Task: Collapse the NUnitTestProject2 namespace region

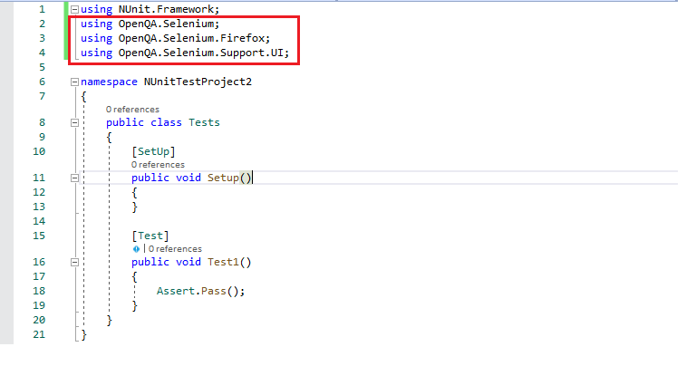Action: [x=75, y=82]
